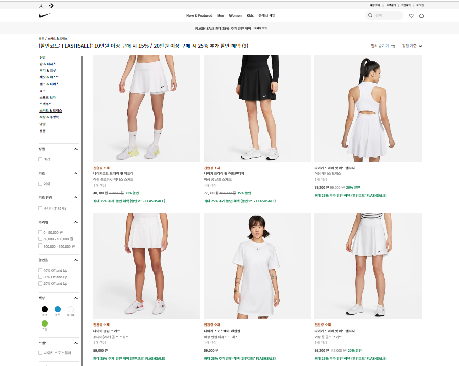Click price 48,300 원 on first product
The width and height of the screenshot is (459, 366).
click(100, 193)
